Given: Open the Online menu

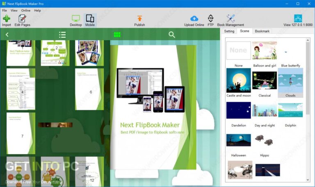Looking at the screenshot, I should (26, 10).
